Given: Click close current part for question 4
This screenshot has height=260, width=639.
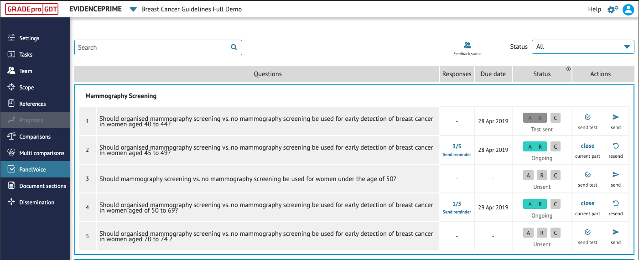Looking at the screenshot, I should point(587,203).
